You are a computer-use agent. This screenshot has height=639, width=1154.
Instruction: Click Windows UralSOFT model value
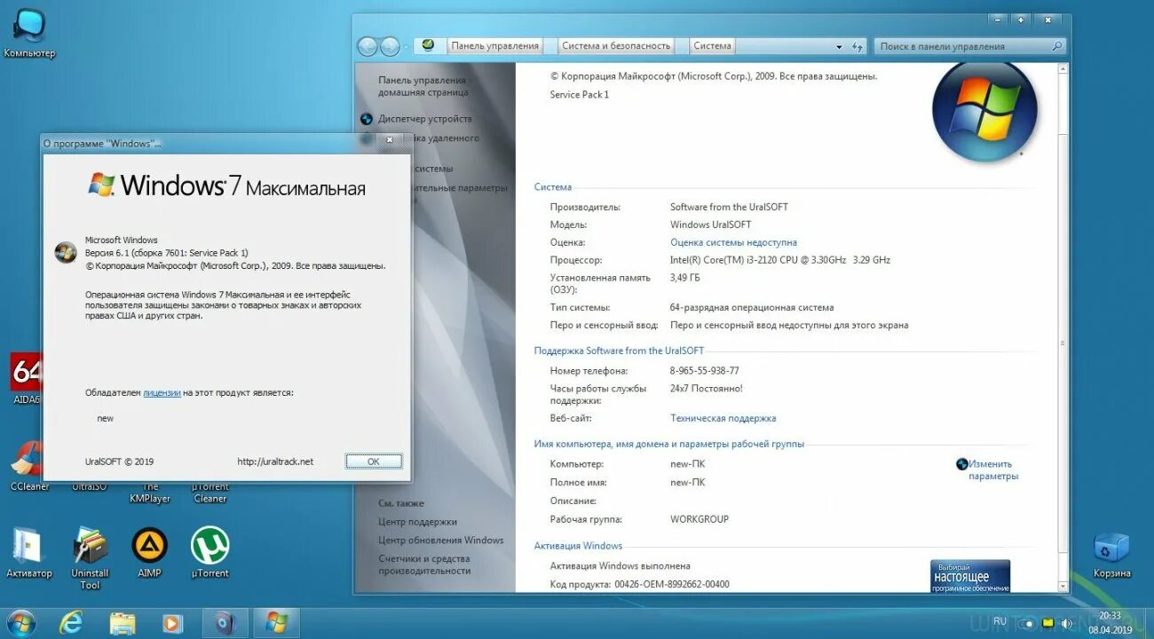[x=710, y=225]
